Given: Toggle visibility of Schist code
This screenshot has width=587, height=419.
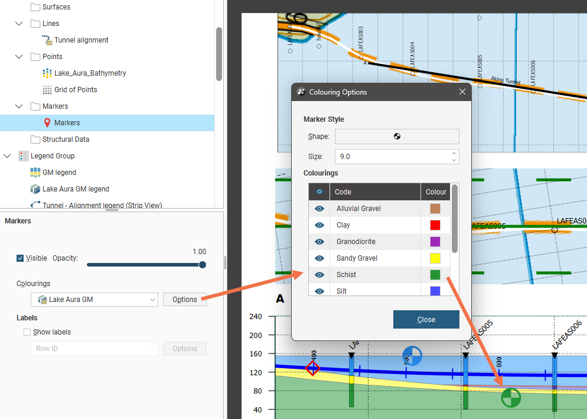Looking at the screenshot, I should click(319, 275).
